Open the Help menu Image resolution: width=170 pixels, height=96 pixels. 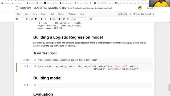pos(82,14)
